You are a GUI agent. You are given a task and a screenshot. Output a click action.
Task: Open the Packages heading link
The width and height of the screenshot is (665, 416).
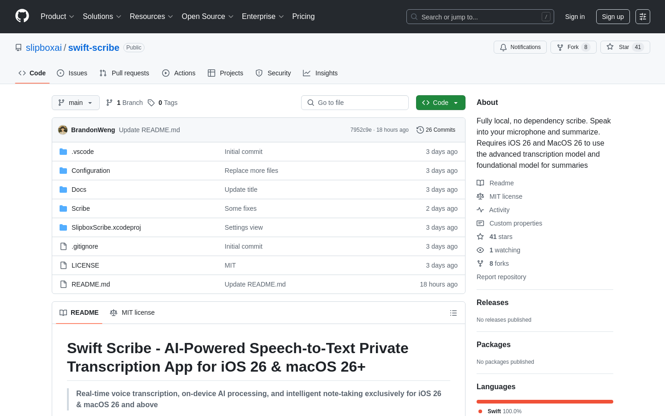coord(494,345)
